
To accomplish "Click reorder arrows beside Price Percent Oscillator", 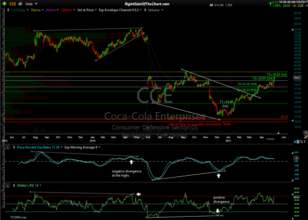I will (14, 147).
